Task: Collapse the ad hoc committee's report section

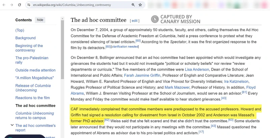Action: (x=12, y=126)
